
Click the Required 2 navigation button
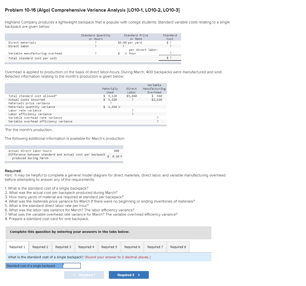pos(128,275)
